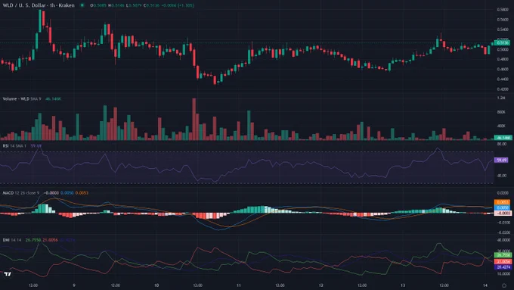
Task: Click the MACD 0.0200 axis label
Action: (503, 193)
